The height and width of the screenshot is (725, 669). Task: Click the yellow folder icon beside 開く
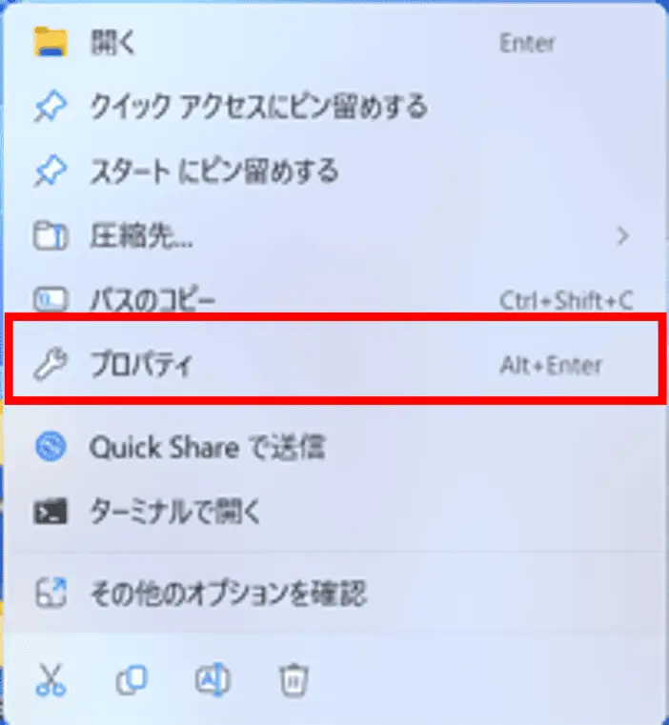pos(51,43)
